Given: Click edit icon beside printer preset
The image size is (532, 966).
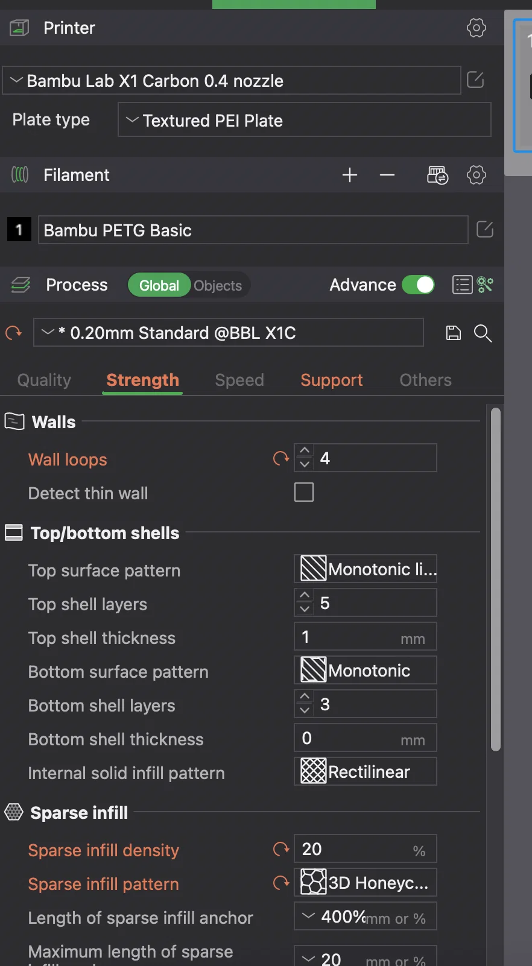Looking at the screenshot, I should 475,80.
